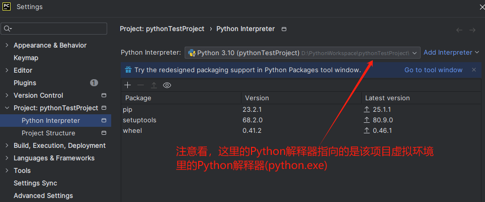Click wheel version 0.41.2 cell
Image resolution: width=485 pixels, height=202 pixels.
pyautogui.click(x=252, y=130)
